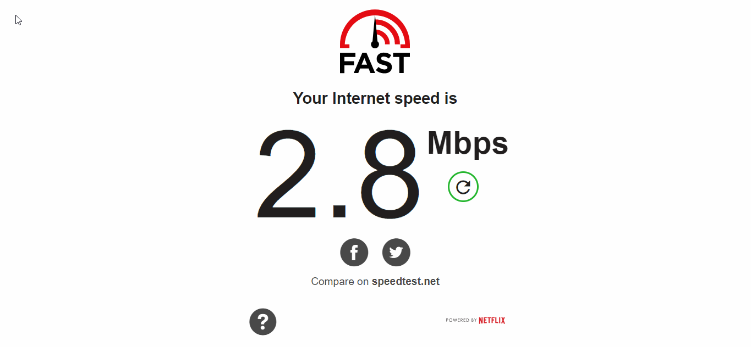This screenshot has width=751, height=347.
Task: Click the "Your Internet speed is" heading
Action: tap(375, 98)
